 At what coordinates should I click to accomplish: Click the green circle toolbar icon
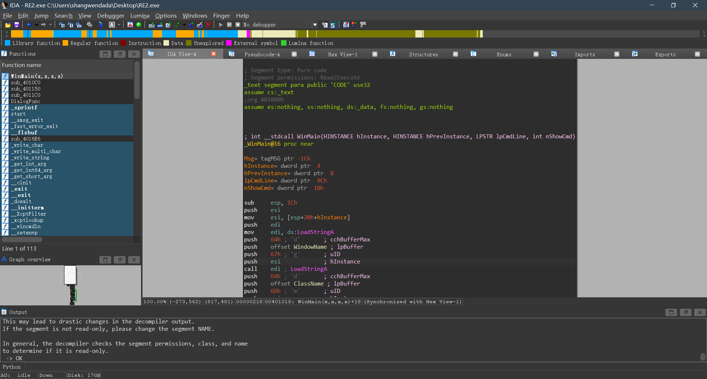pos(139,25)
